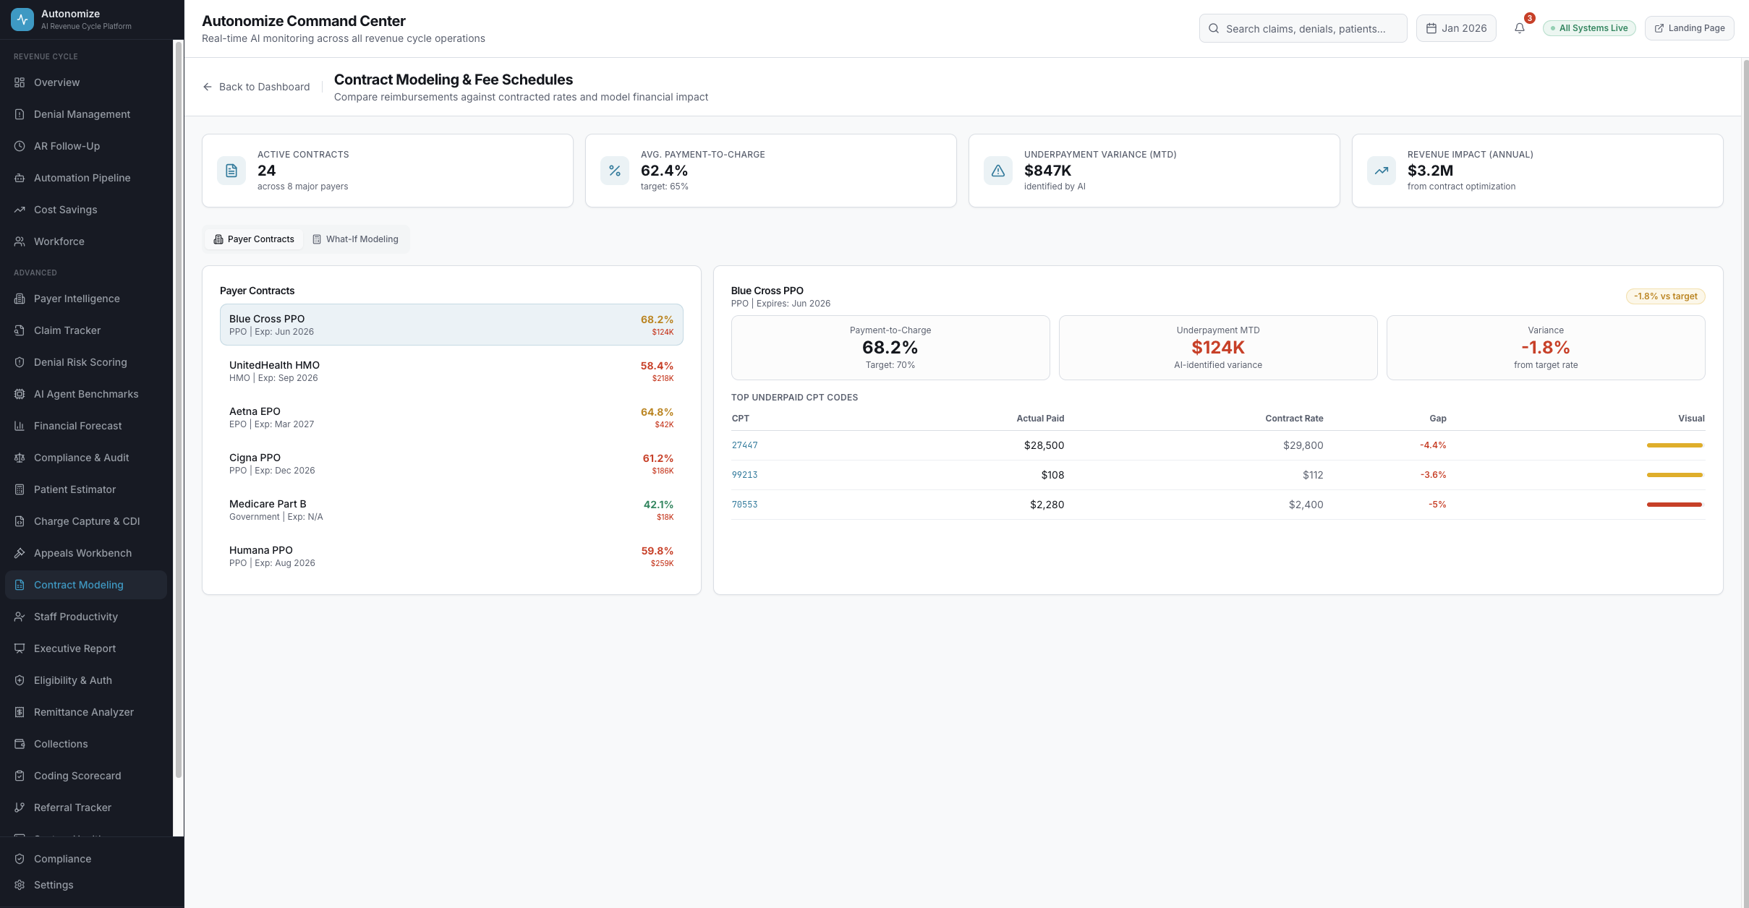Click the All Systems Live status badge
The width and height of the screenshot is (1749, 908).
point(1589,28)
